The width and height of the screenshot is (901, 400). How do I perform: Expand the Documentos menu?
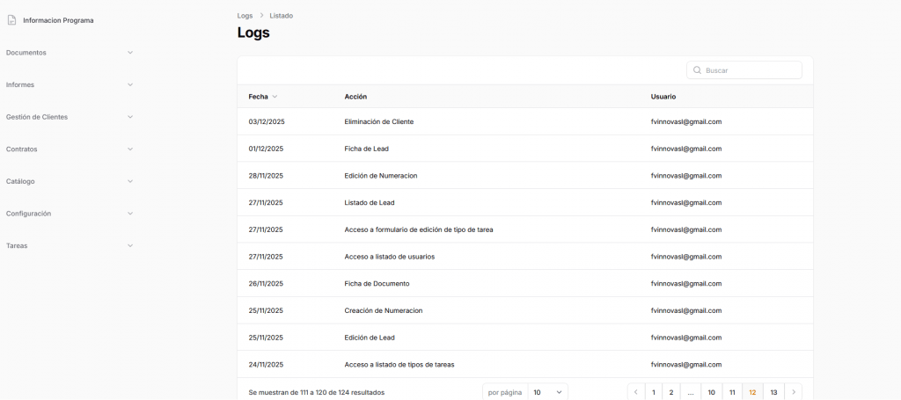pos(130,53)
